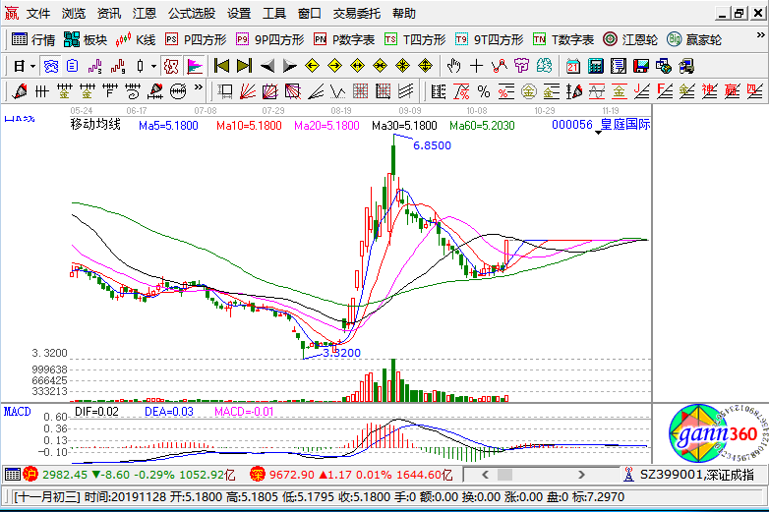Click the yellow diamond horizontal expand icon
769x512 pixels.
coord(357,66)
